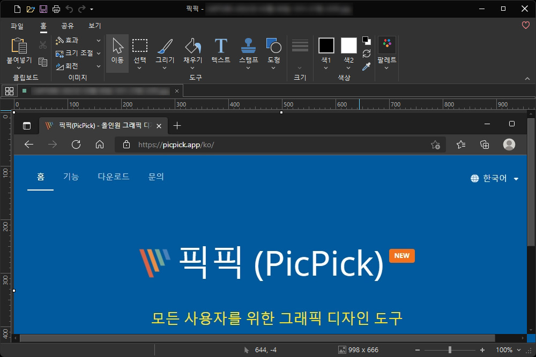
Task: Print using the printer icon
Action: coord(56,9)
